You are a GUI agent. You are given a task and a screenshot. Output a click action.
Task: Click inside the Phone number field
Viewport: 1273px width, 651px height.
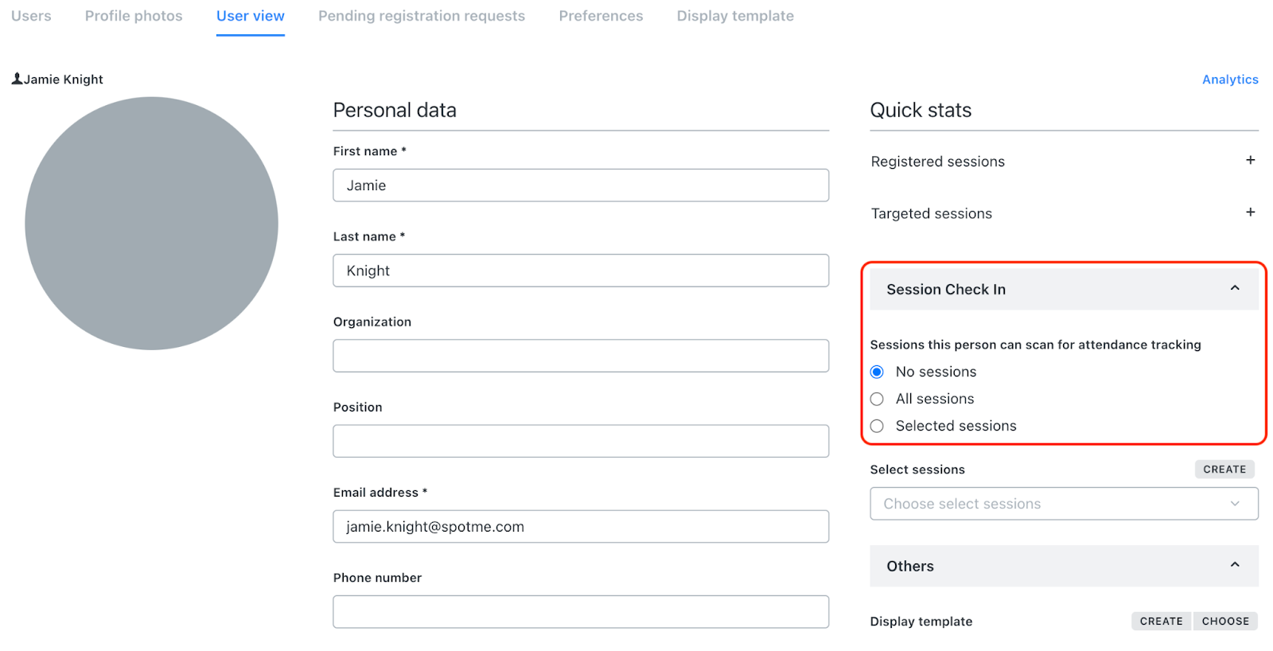[580, 611]
